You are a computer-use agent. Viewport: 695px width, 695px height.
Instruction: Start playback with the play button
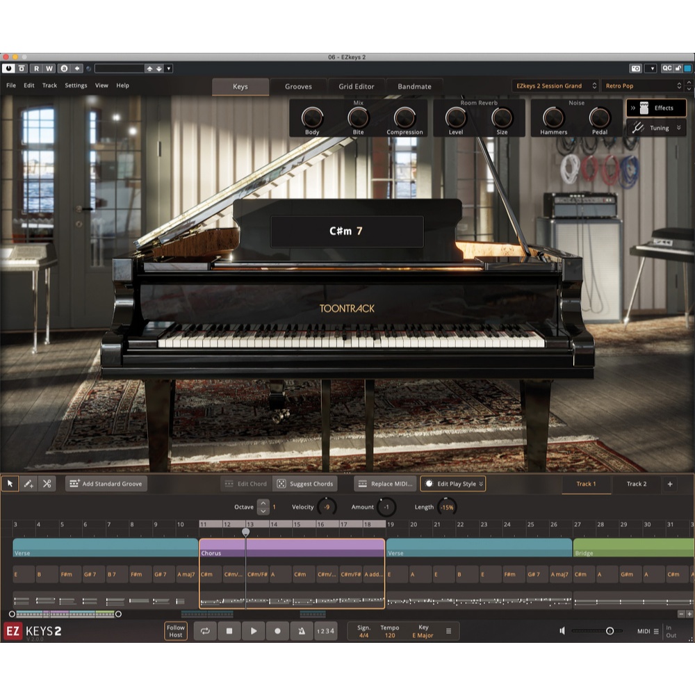254,631
